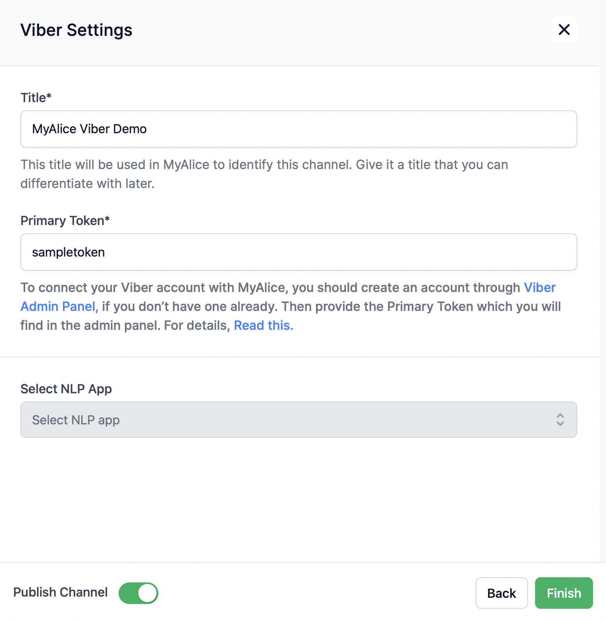Click the up-down chevron in NLP selector
The width and height of the screenshot is (606, 621).
click(560, 420)
